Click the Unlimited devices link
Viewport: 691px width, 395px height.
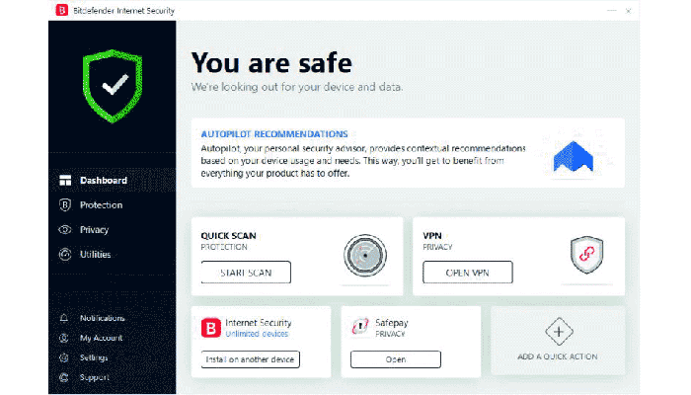coord(257,334)
